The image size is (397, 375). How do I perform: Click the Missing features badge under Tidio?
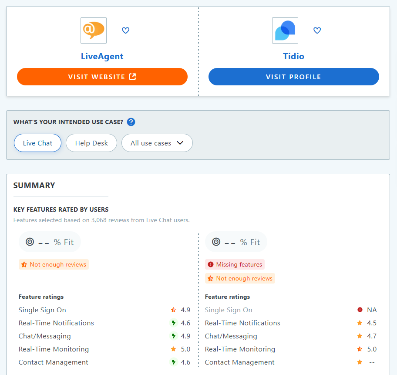point(235,264)
